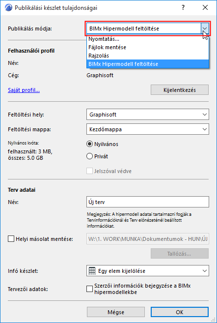Screen dimensions: 217x323
Task: Pick Rajzolás from the open dropdown
Action: coord(148,56)
